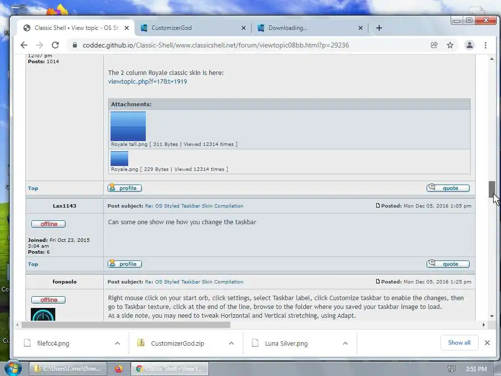Click the network tray icon

click(x=452, y=369)
